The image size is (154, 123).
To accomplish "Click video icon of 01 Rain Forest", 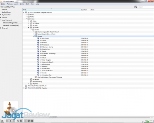I will click(38, 38).
